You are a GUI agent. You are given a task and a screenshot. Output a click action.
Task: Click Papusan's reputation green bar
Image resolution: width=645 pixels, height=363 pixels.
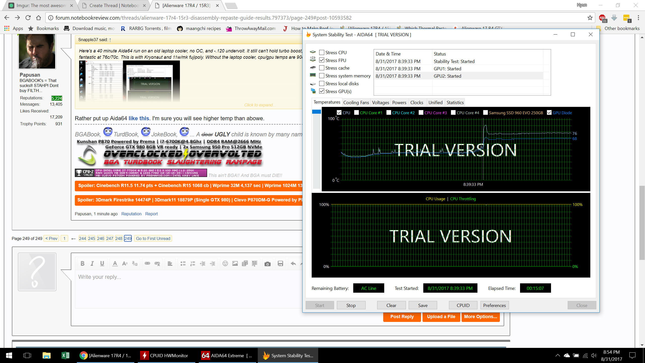point(57,98)
